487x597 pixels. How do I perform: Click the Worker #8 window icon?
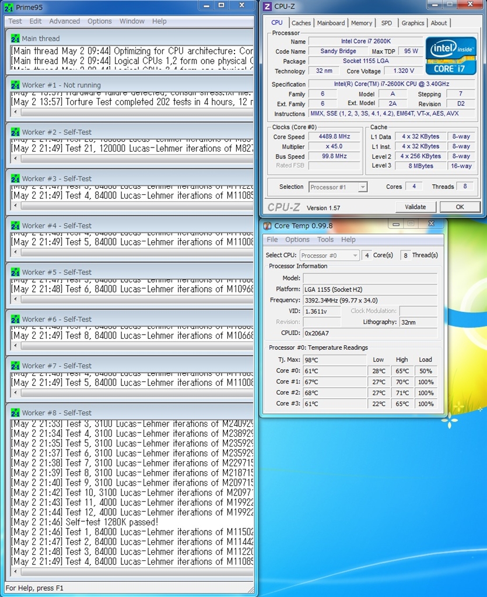pos(15,413)
